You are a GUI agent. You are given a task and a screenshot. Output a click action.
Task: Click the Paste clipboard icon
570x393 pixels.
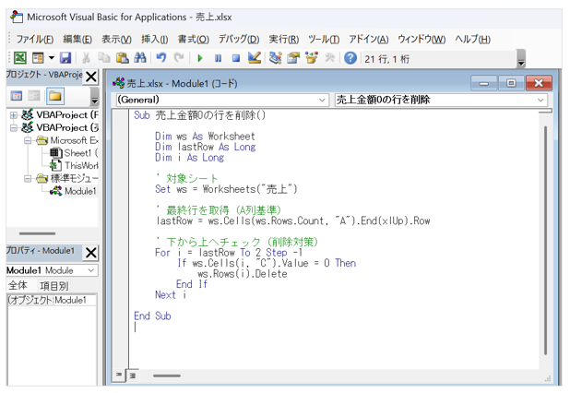pos(123,58)
